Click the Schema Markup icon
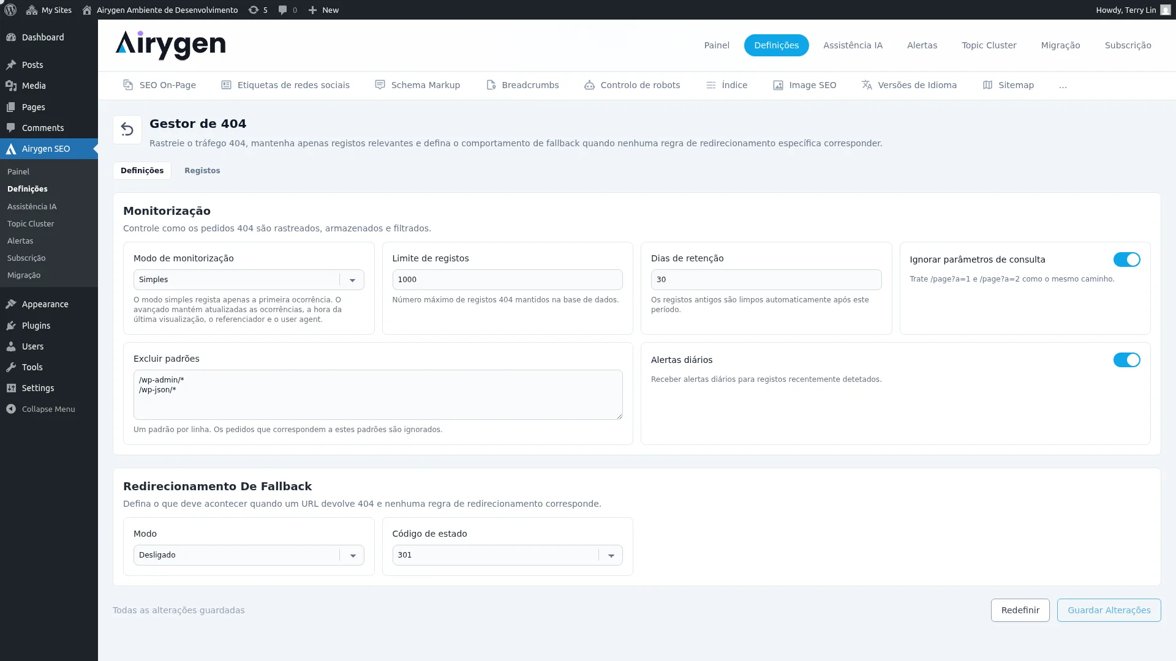 [x=380, y=85]
